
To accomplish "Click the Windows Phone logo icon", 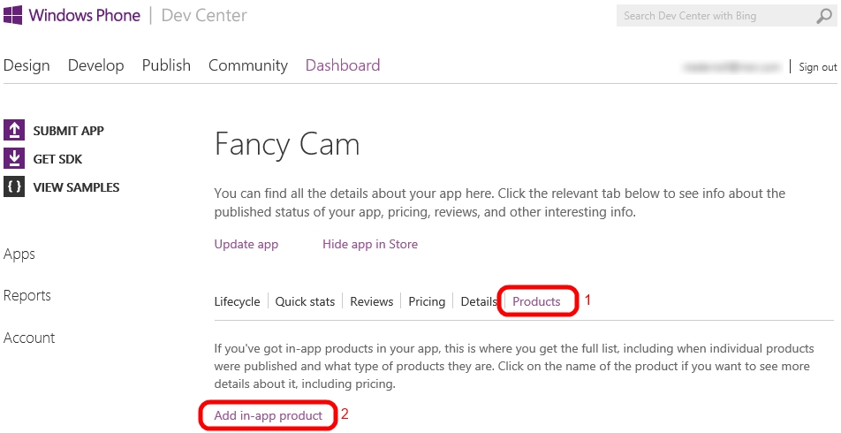I will 13,15.
